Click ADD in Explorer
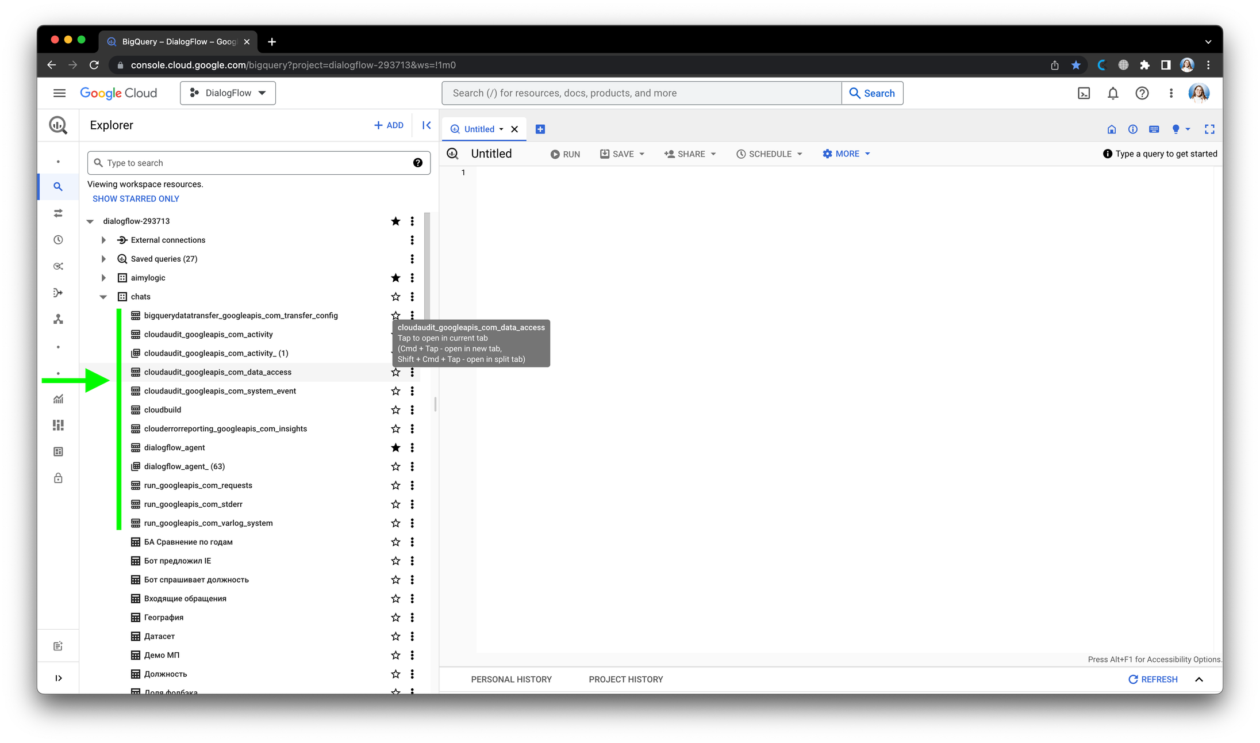 [389, 125]
